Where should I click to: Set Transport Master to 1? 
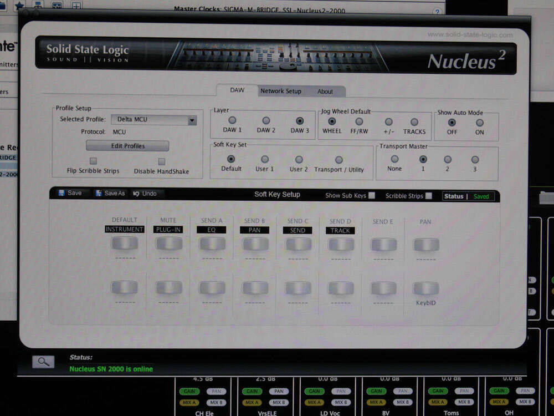pos(423,159)
